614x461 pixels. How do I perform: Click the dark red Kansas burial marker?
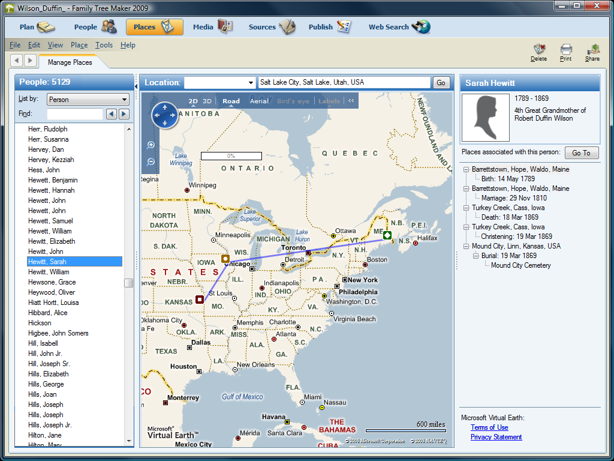pos(200,300)
